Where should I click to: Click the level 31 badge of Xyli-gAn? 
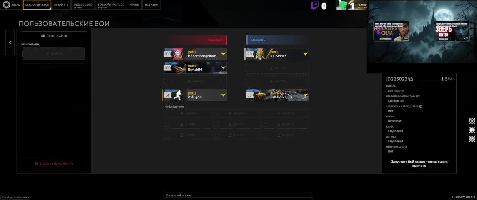point(167,95)
